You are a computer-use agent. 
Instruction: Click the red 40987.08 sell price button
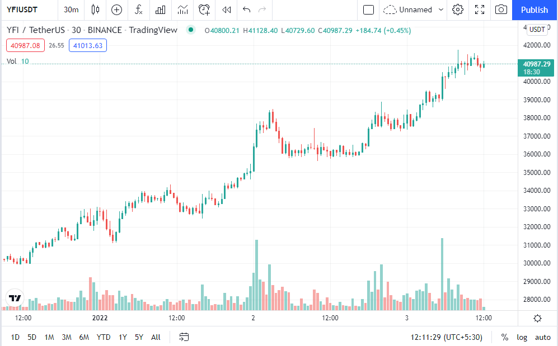point(26,45)
